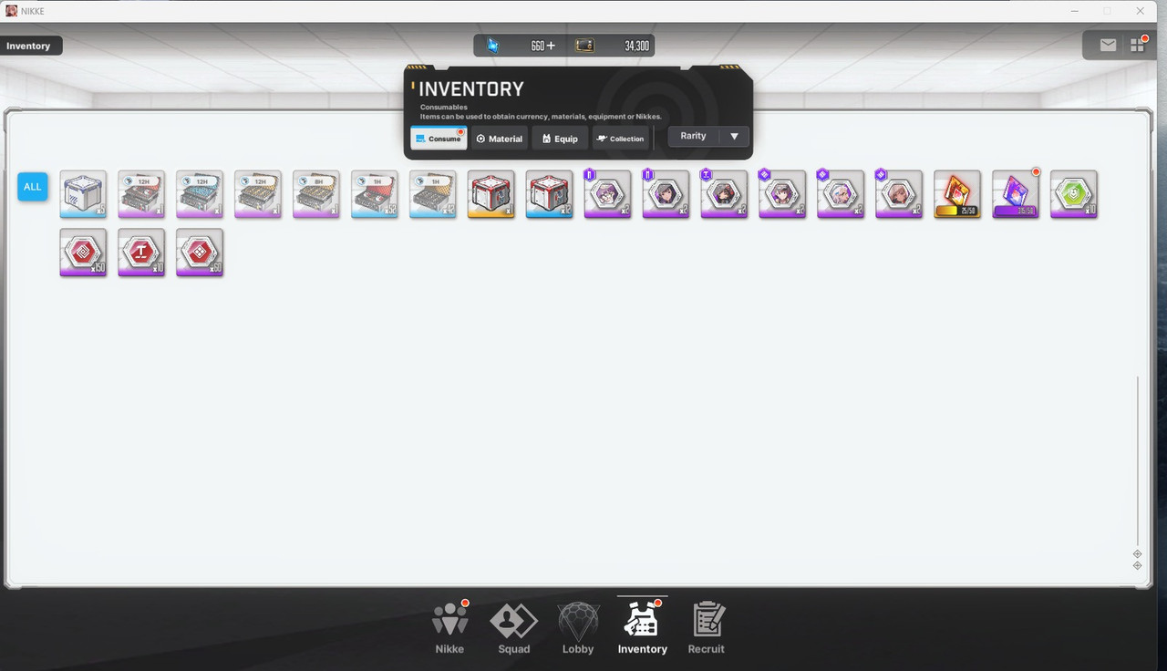Go to Recruit in bottom navigation

707,628
